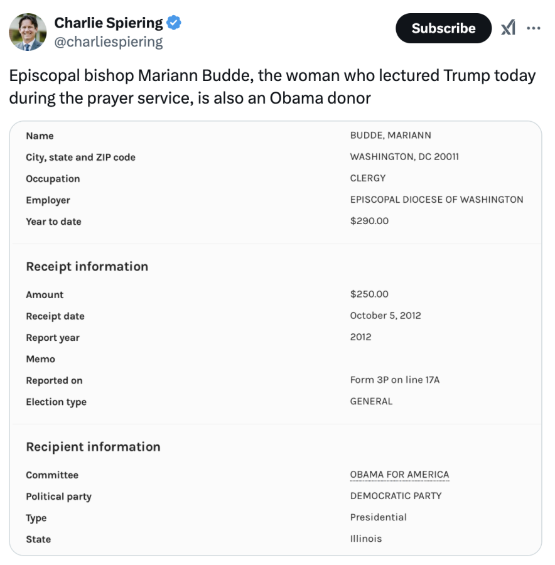Click the CLERGY occupation value
The image size is (555, 565).
pos(368,178)
